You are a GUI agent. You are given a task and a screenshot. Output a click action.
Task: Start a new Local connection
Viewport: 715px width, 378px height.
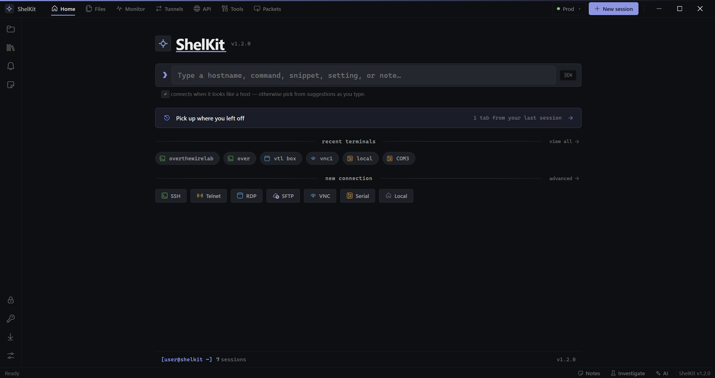pos(396,196)
